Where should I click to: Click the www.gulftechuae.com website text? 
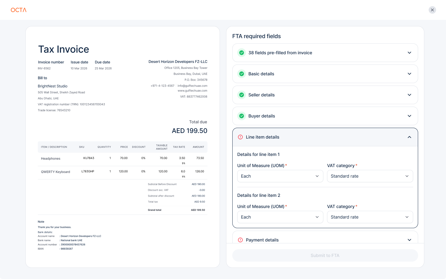pyautogui.click(x=192, y=91)
